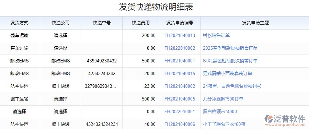The image size is (309, 130).
Task: Select 0.00 fee in FH2022010002 row
Action: [x=151, y=48]
